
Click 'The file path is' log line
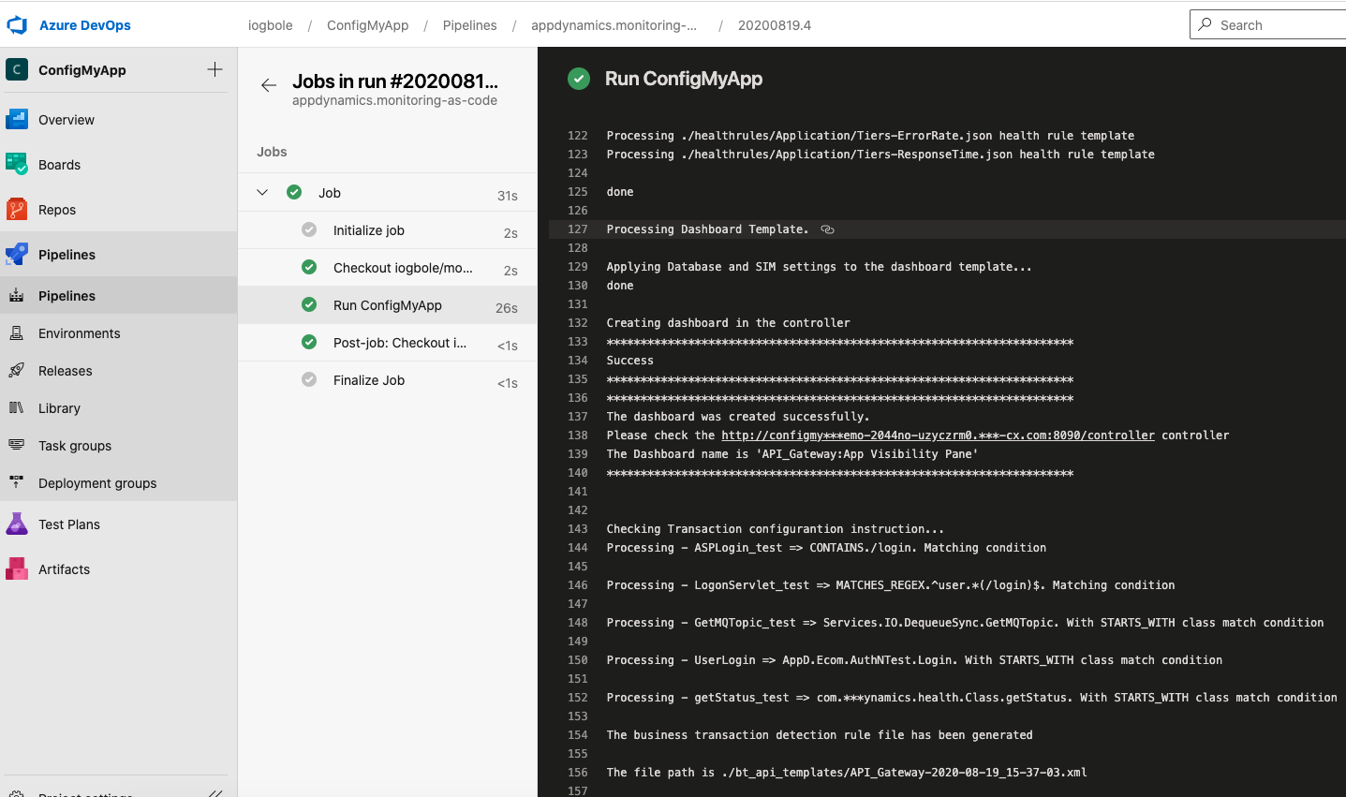coord(847,773)
